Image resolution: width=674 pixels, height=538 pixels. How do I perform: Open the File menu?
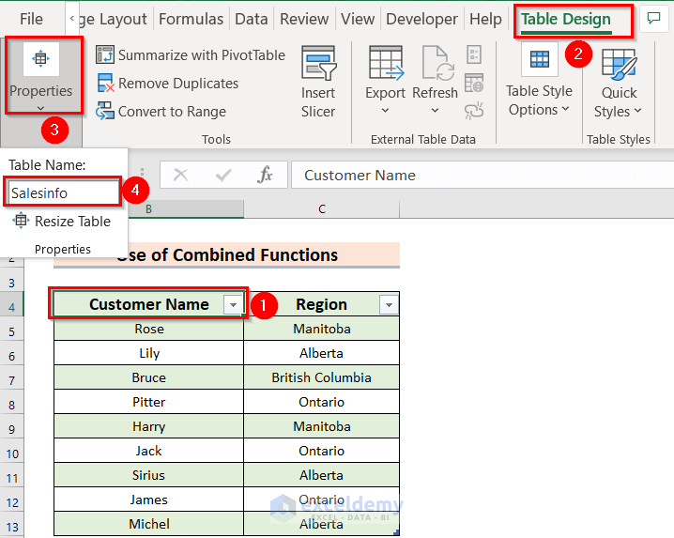(31, 19)
